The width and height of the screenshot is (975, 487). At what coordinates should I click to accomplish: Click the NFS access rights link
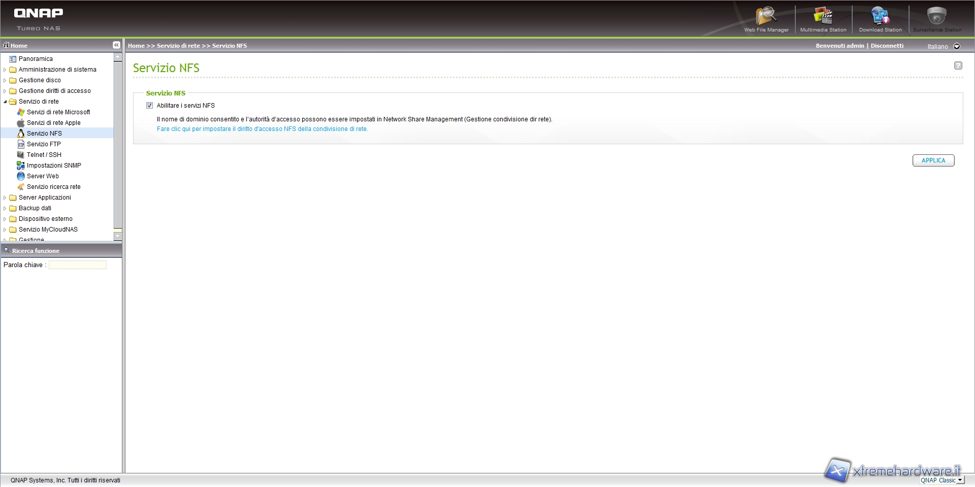click(x=262, y=129)
